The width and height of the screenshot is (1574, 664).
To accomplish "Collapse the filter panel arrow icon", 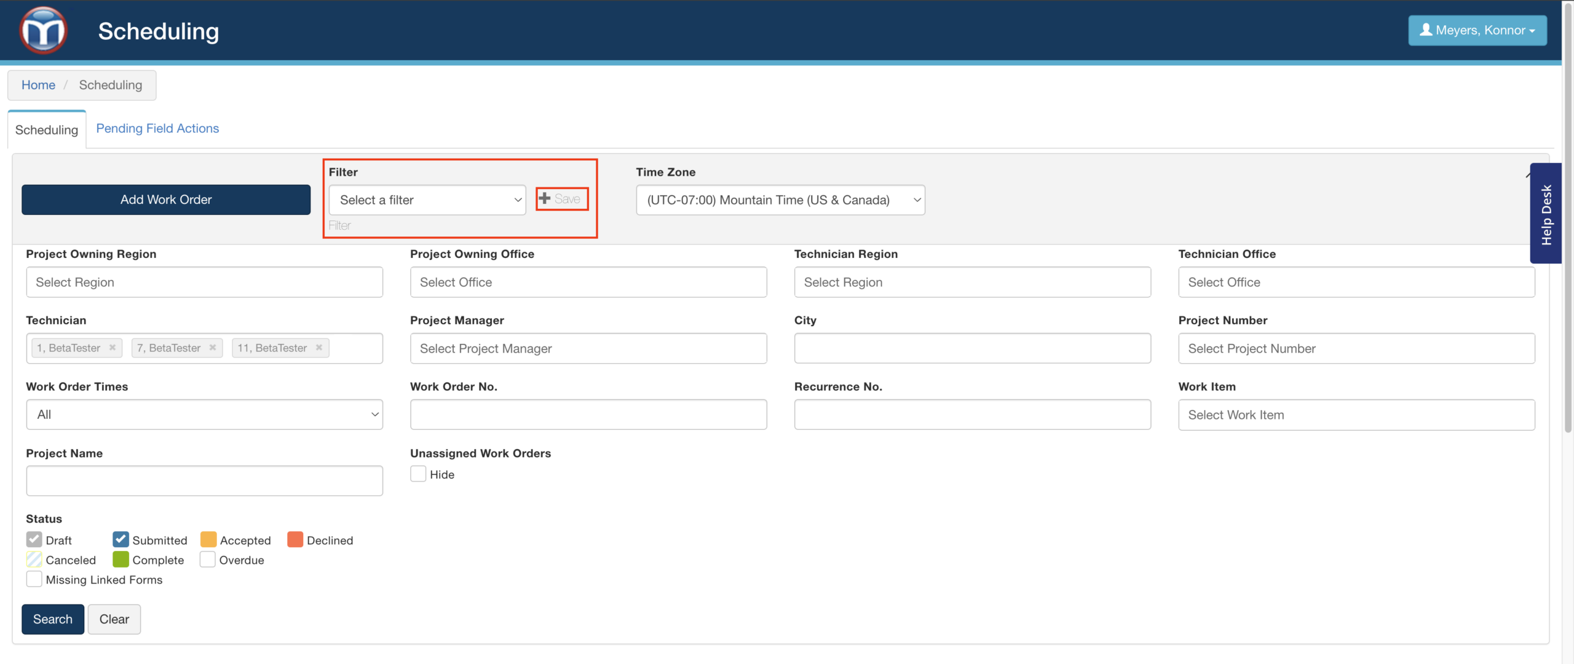I will click(x=1527, y=175).
